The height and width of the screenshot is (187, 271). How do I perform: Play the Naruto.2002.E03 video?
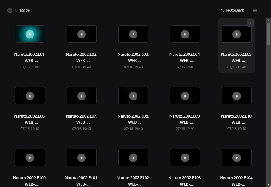133,34
